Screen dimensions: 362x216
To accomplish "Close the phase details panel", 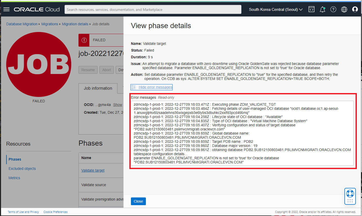I will coord(138,201).
